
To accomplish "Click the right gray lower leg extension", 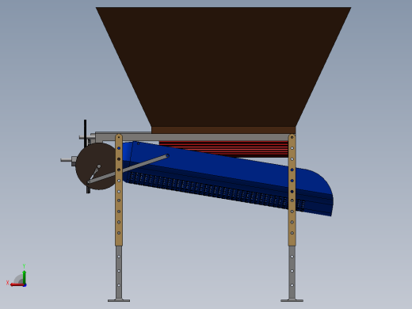I will tap(292, 272).
